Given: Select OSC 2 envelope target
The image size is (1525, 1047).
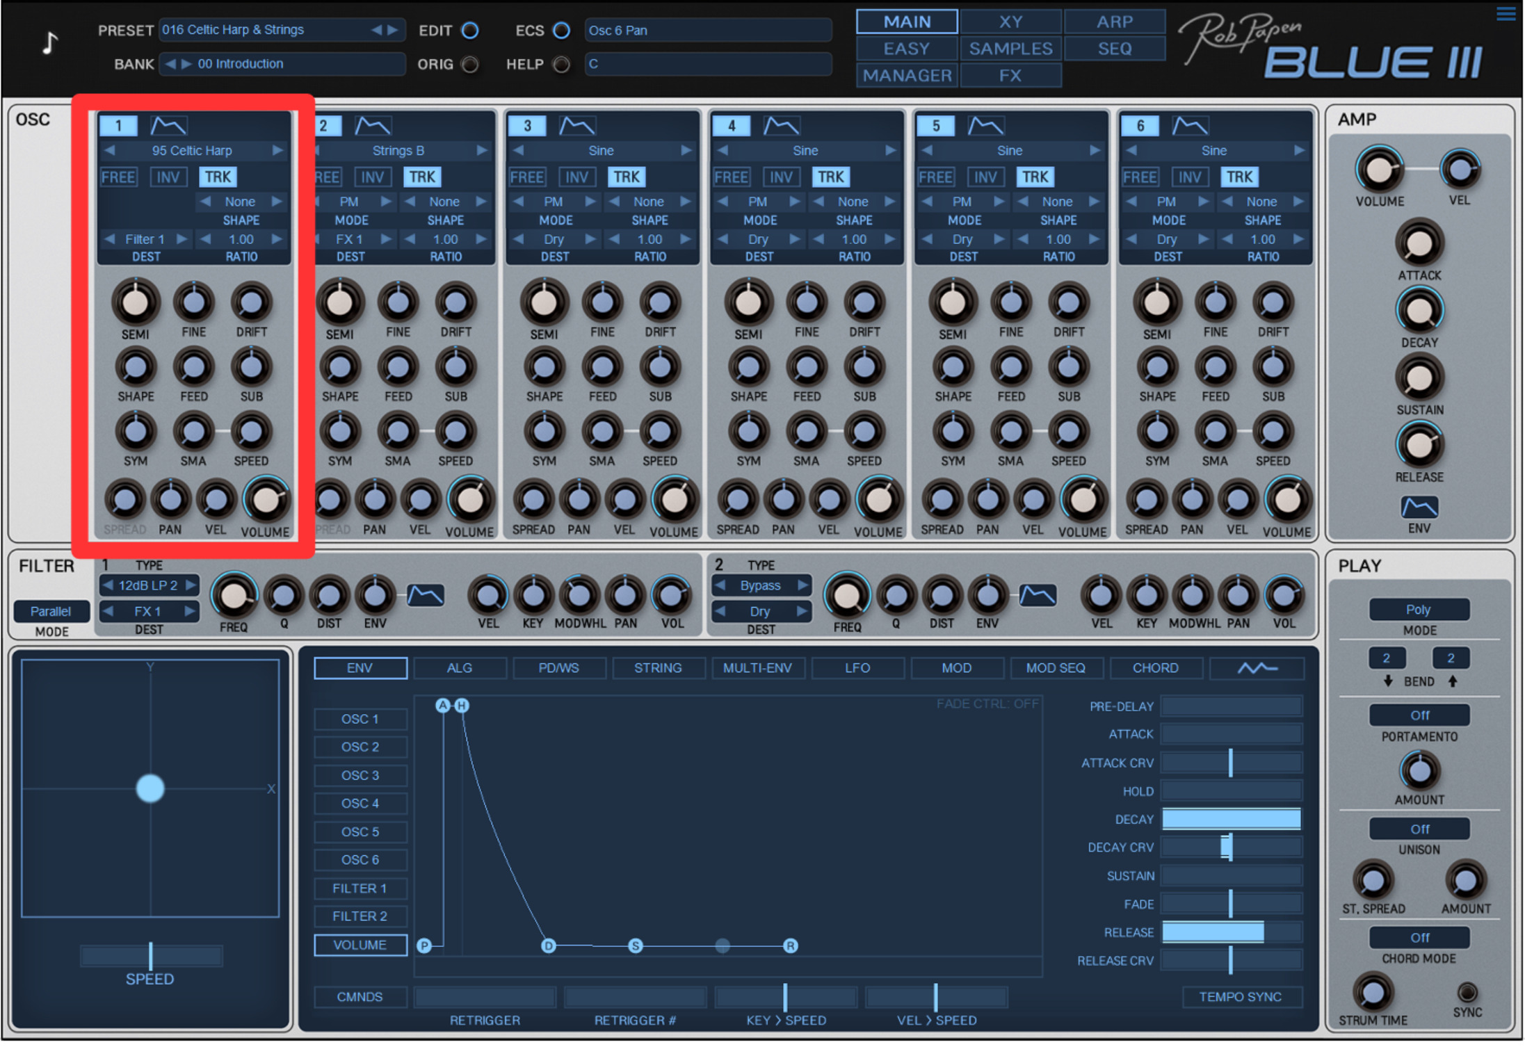Looking at the screenshot, I should point(360,747).
